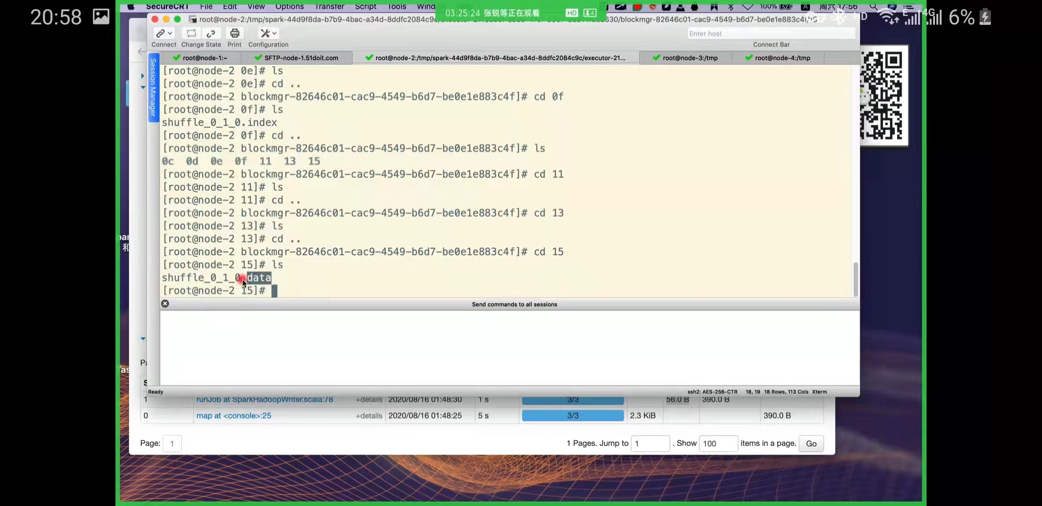
Task: Open the map at <console>:25 link
Action: pos(233,416)
